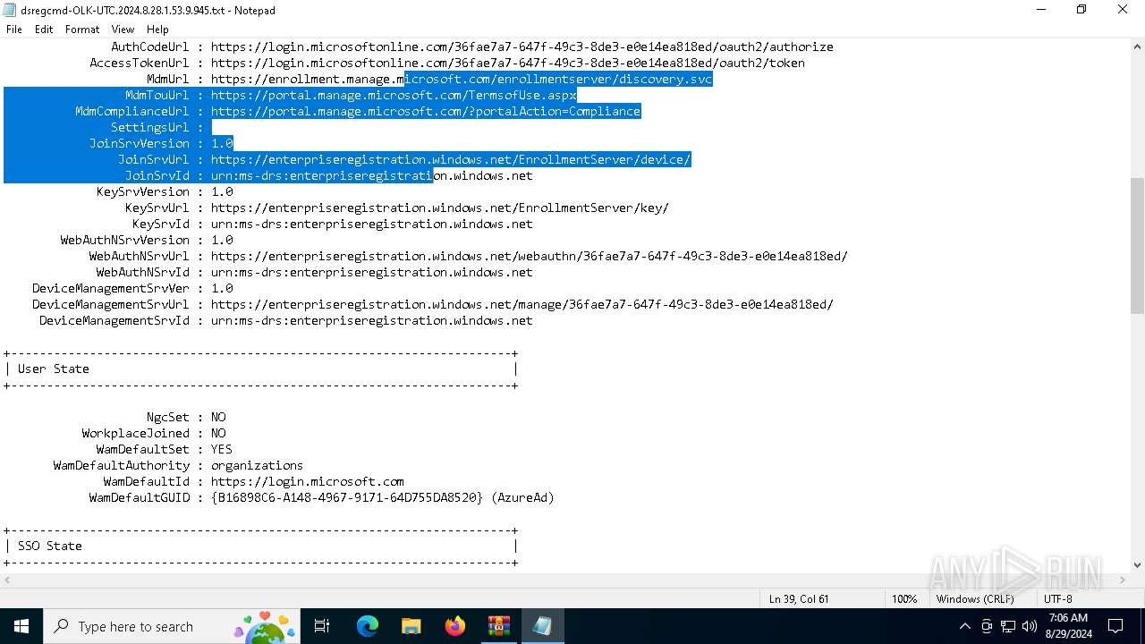
Task: Open the notification center icon
Action: (1115, 626)
